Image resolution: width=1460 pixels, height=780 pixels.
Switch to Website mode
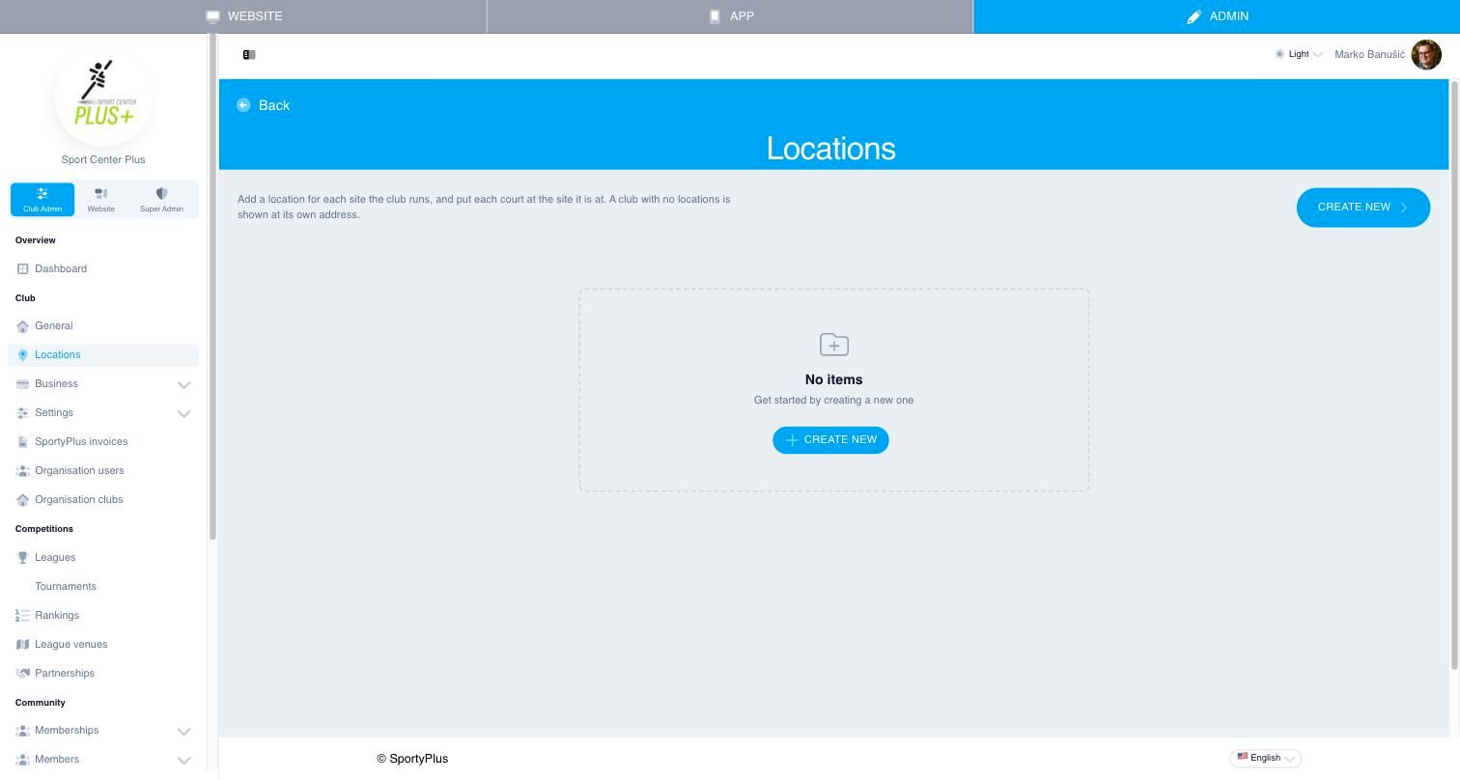100,200
